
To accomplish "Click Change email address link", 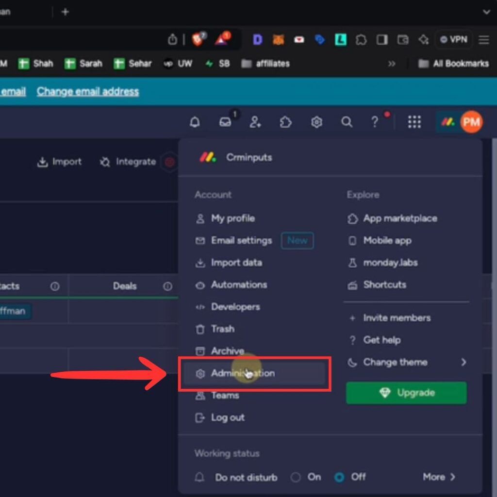I will (88, 92).
